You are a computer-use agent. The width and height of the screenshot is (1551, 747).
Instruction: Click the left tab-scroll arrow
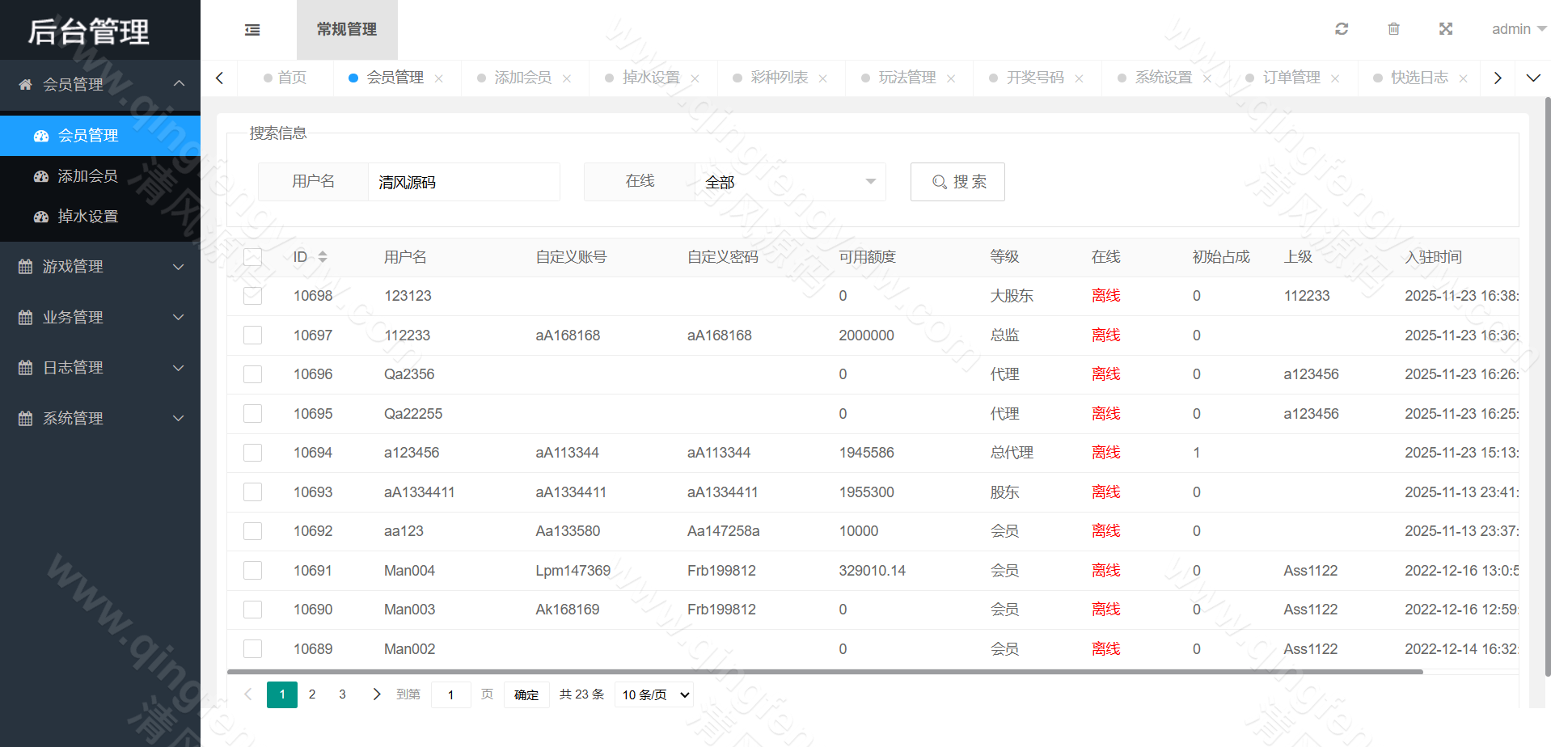tap(219, 77)
